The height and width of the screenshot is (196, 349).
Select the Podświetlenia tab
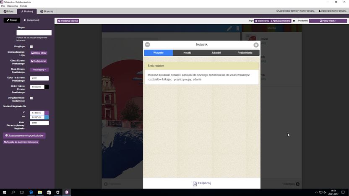tap(245, 53)
